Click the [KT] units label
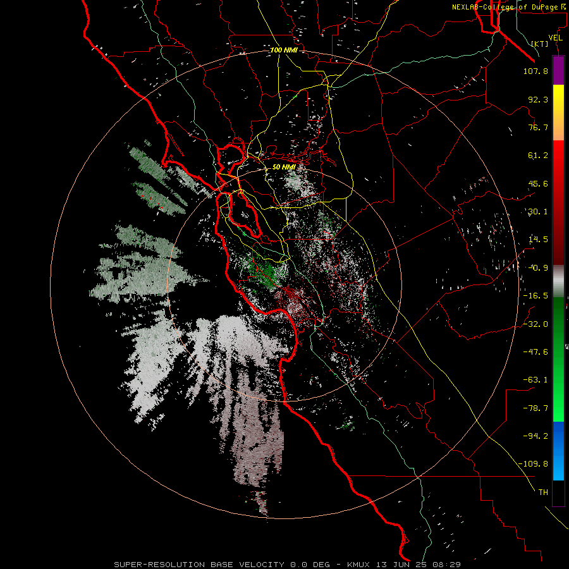Viewport: 569px width, 569px height. click(x=540, y=44)
